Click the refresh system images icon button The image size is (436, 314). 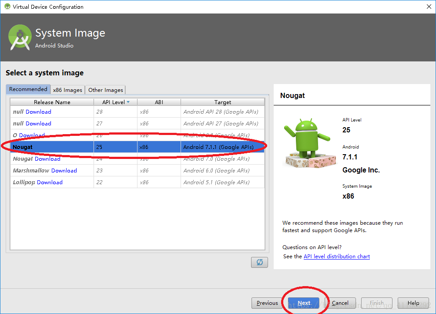[259, 262]
